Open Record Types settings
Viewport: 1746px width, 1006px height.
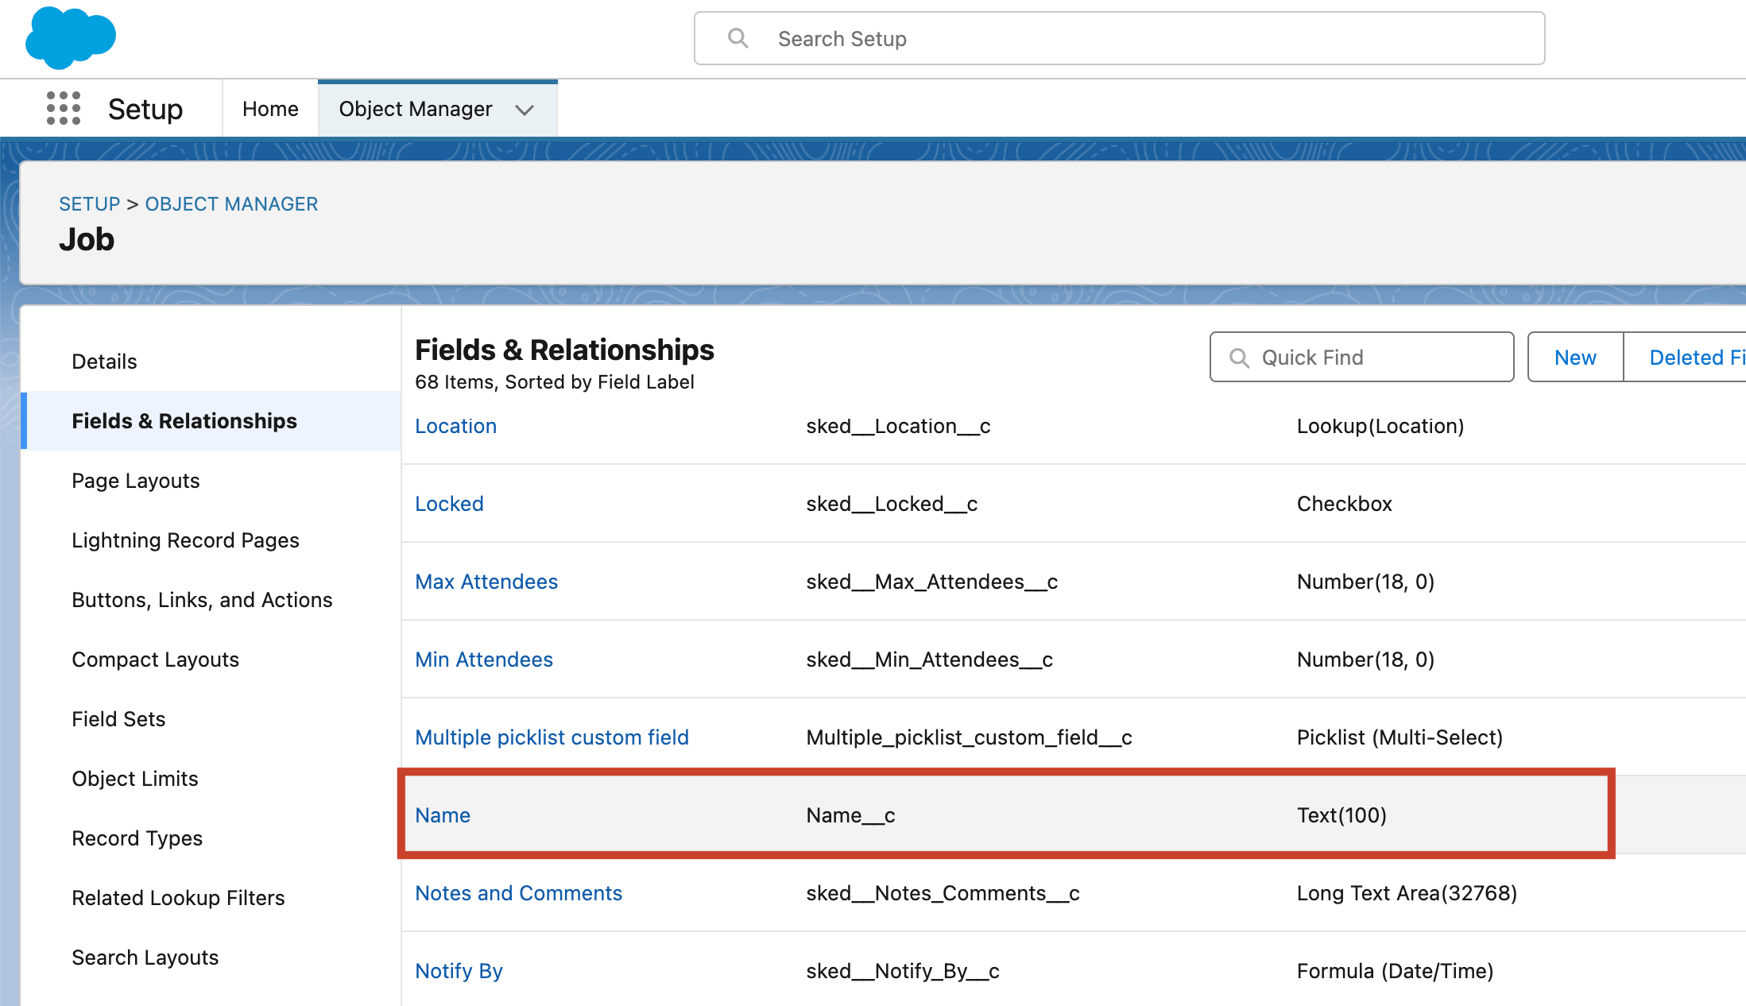[x=137, y=838]
